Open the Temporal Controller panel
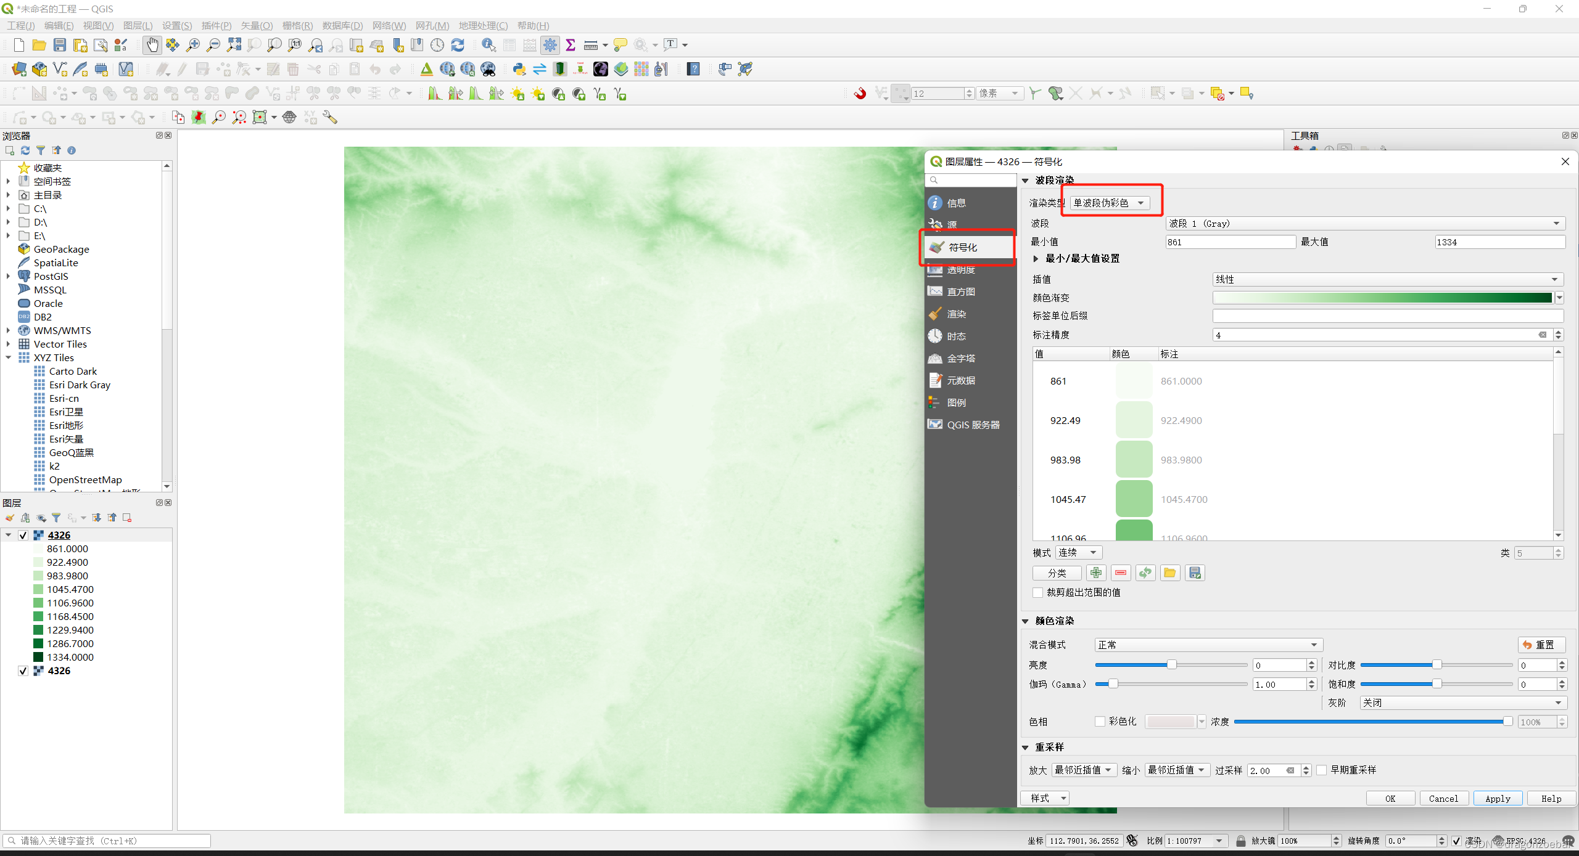 tap(437, 44)
